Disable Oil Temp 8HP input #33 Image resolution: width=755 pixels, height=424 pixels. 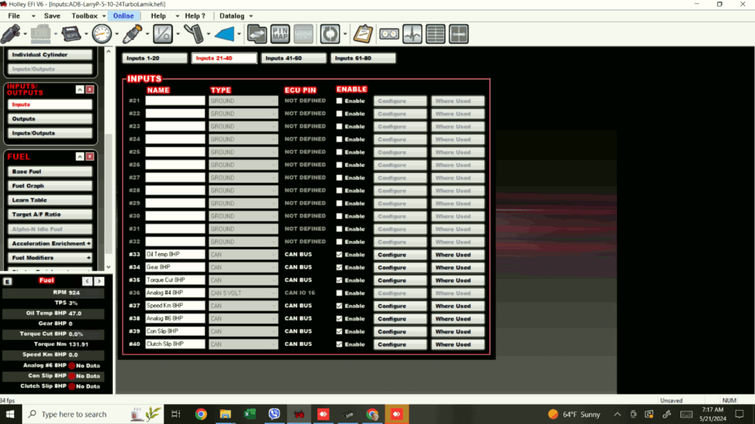click(339, 255)
